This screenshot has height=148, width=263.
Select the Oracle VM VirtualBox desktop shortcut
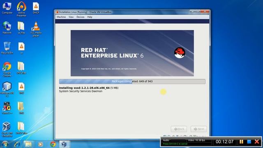pyautogui.click(x=7, y=129)
